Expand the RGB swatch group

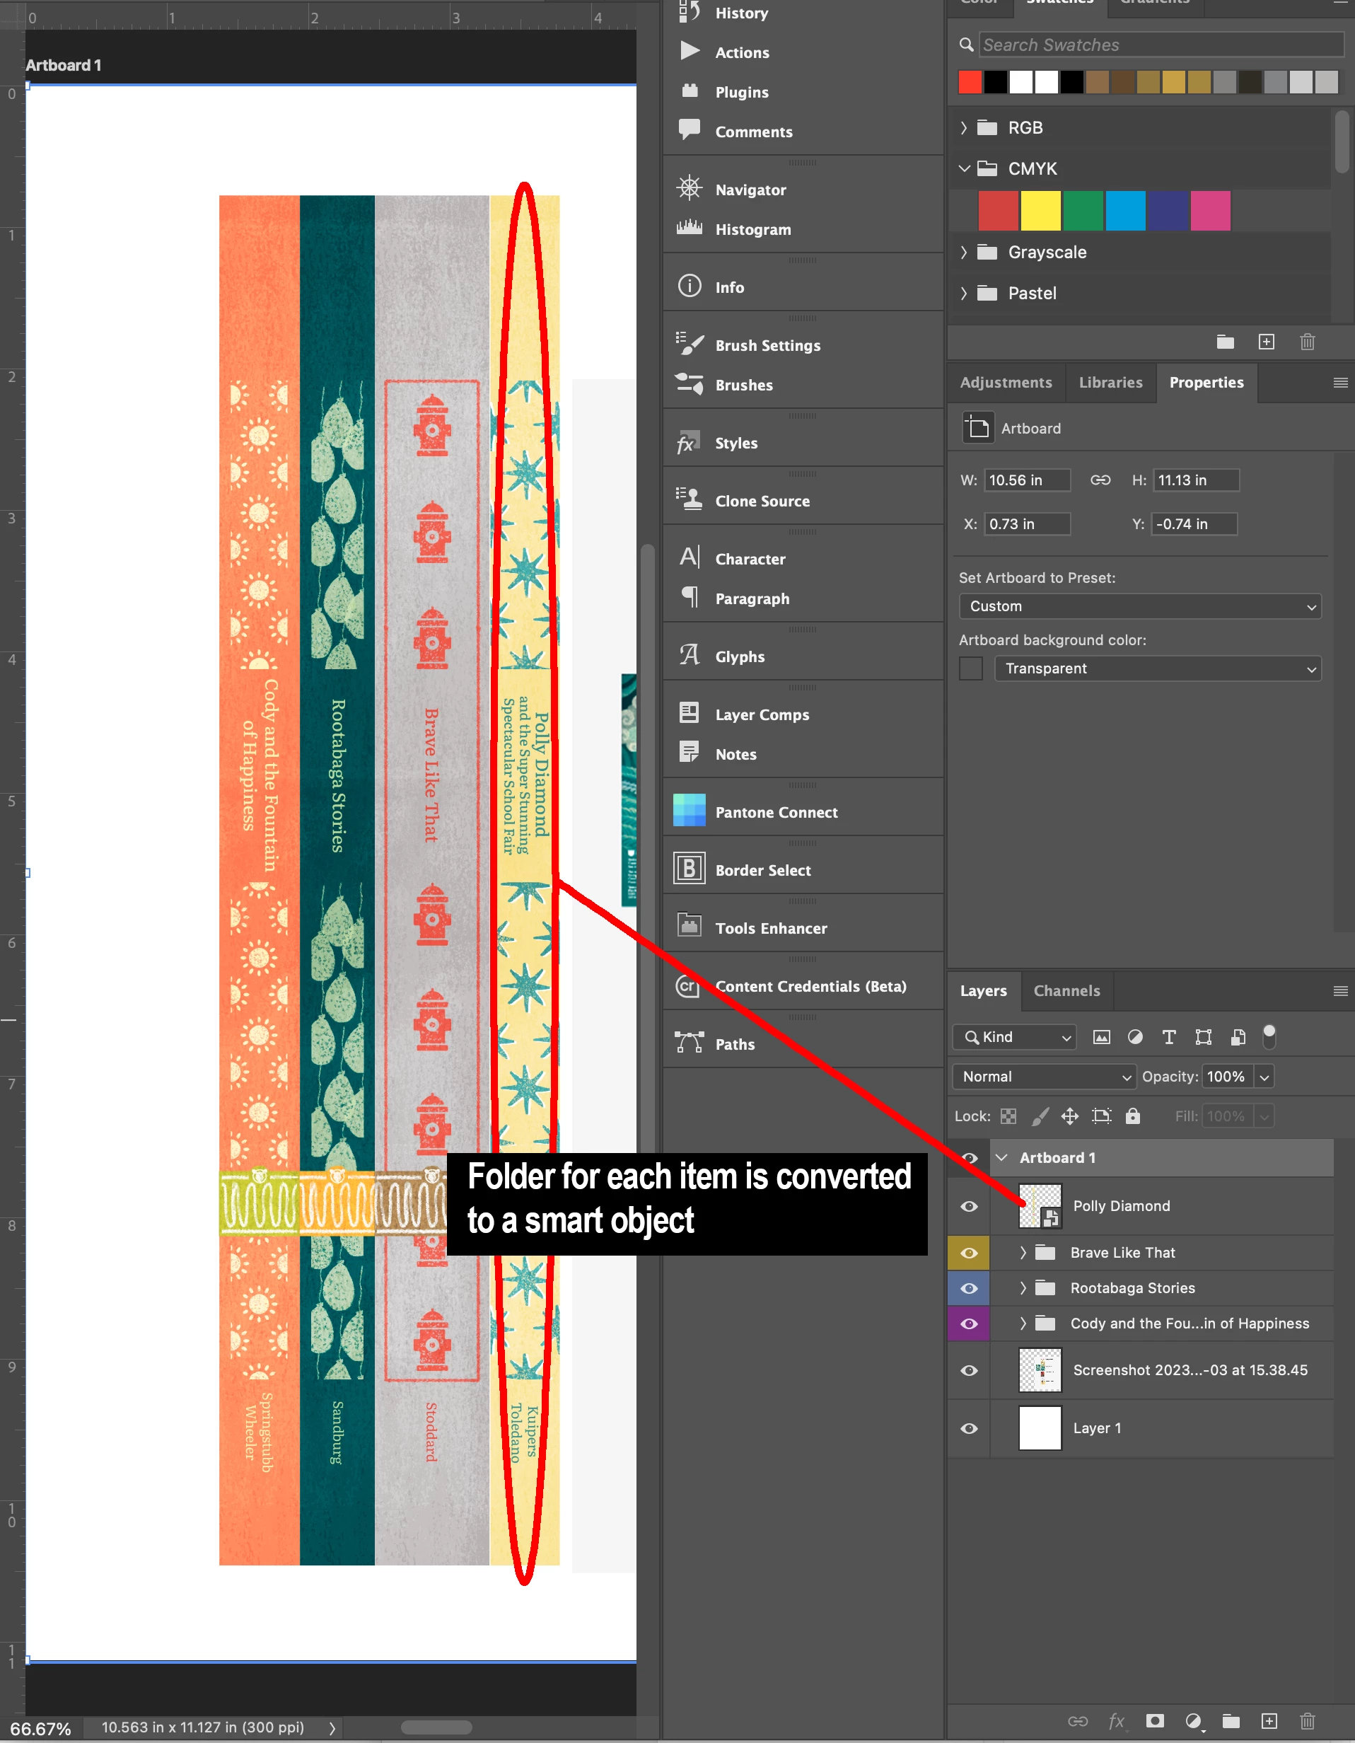coord(963,128)
